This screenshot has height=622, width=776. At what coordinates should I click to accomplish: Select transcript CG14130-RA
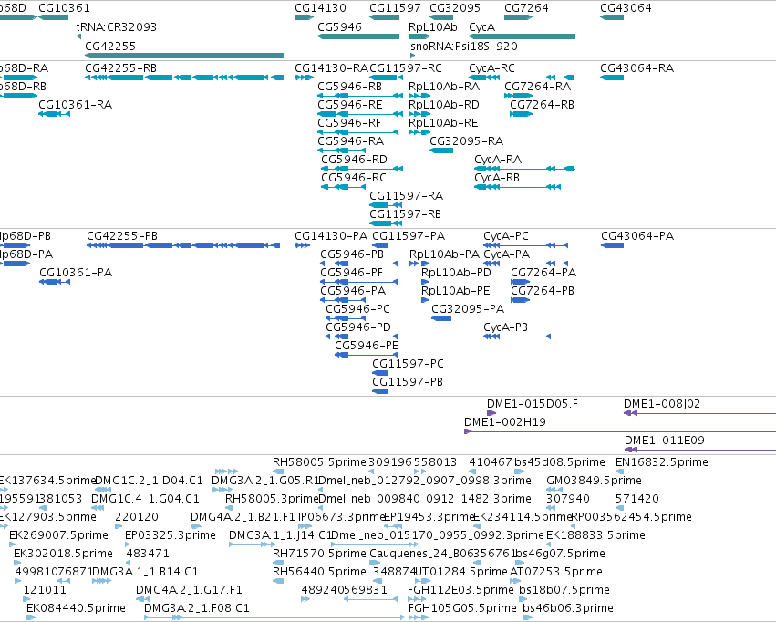coord(332,68)
